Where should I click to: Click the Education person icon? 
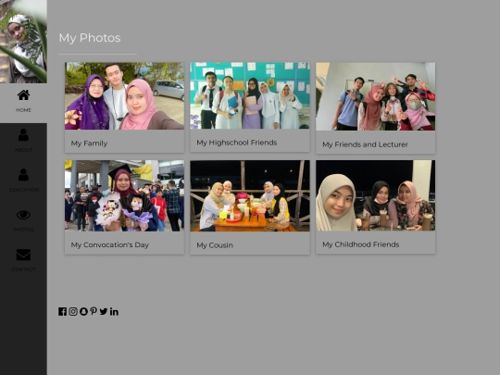click(x=23, y=175)
